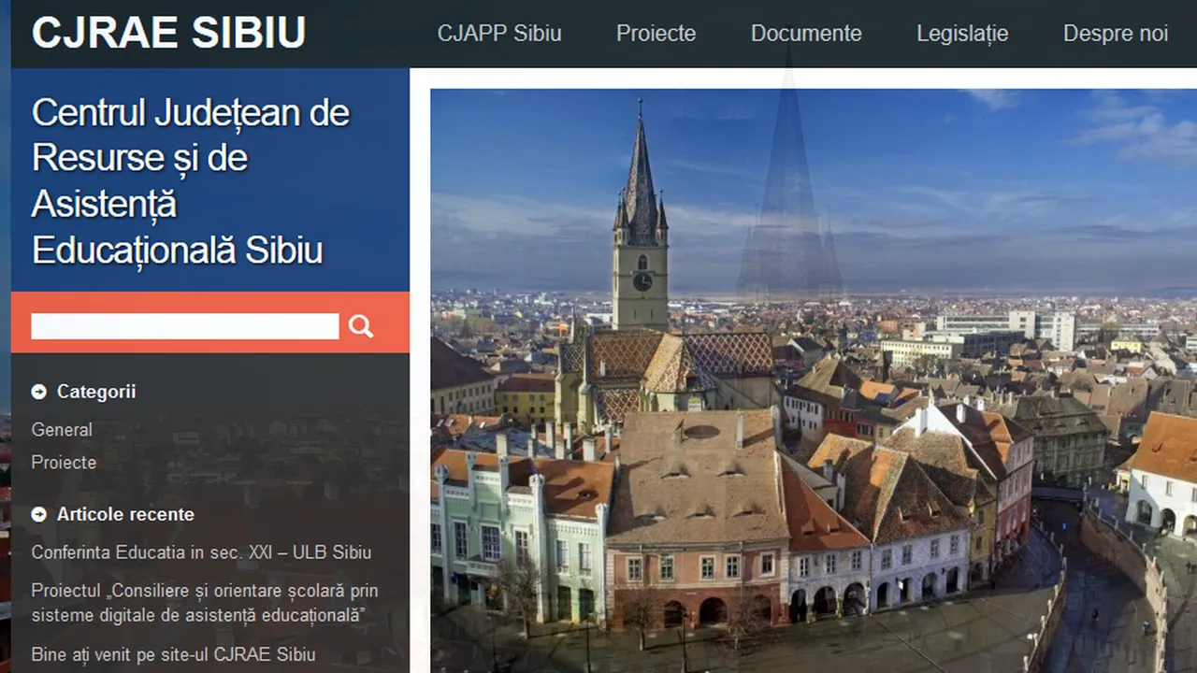Open the Legislație menu entry
1197x673 pixels.
click(x=962, y=34)
